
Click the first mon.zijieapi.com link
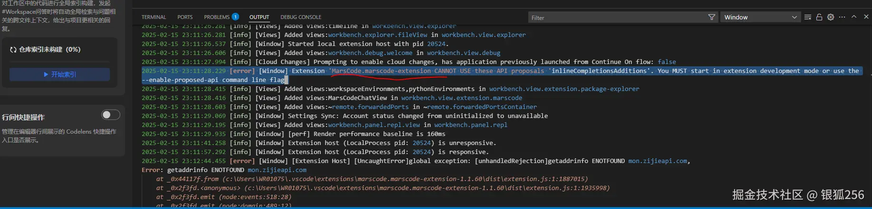pyautogui.click(x=658, y=161)
